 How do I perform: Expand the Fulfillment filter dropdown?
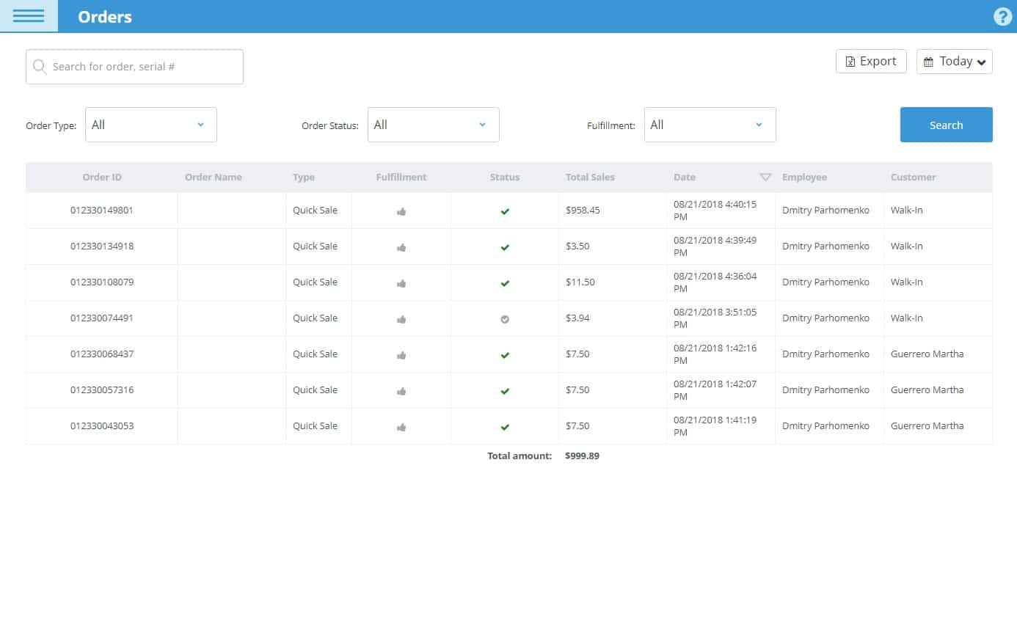click(710, 125)
